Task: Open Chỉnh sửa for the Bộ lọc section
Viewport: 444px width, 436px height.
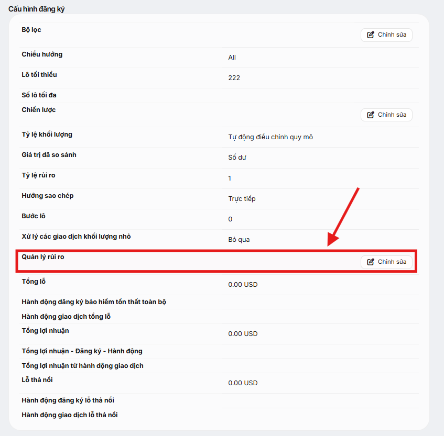Action: pos(386,35)
